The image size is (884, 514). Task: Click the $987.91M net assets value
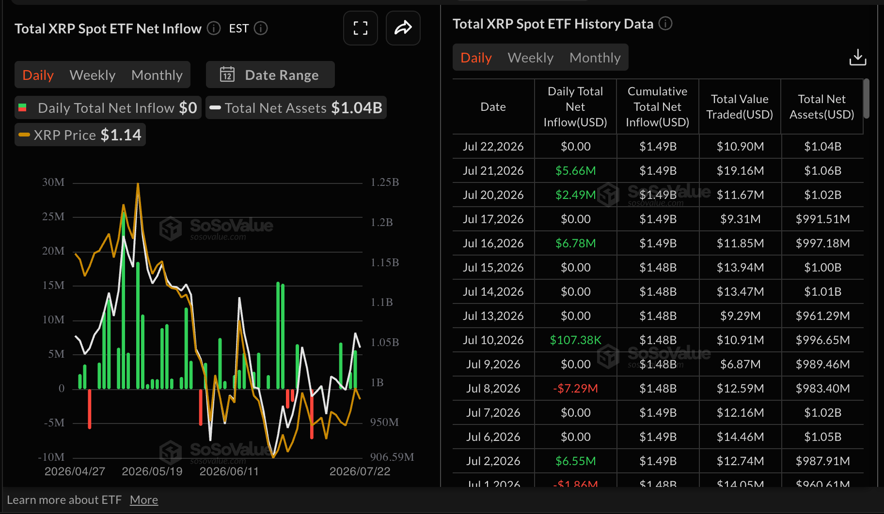point(823,461)
